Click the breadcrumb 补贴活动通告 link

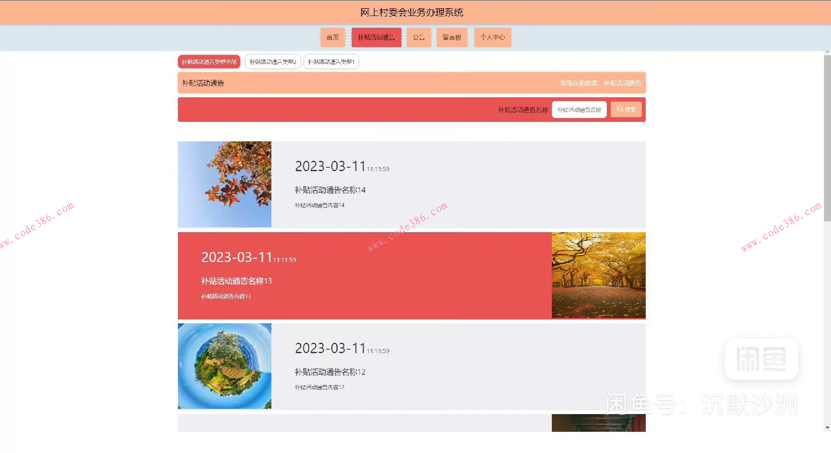point(622,83)
